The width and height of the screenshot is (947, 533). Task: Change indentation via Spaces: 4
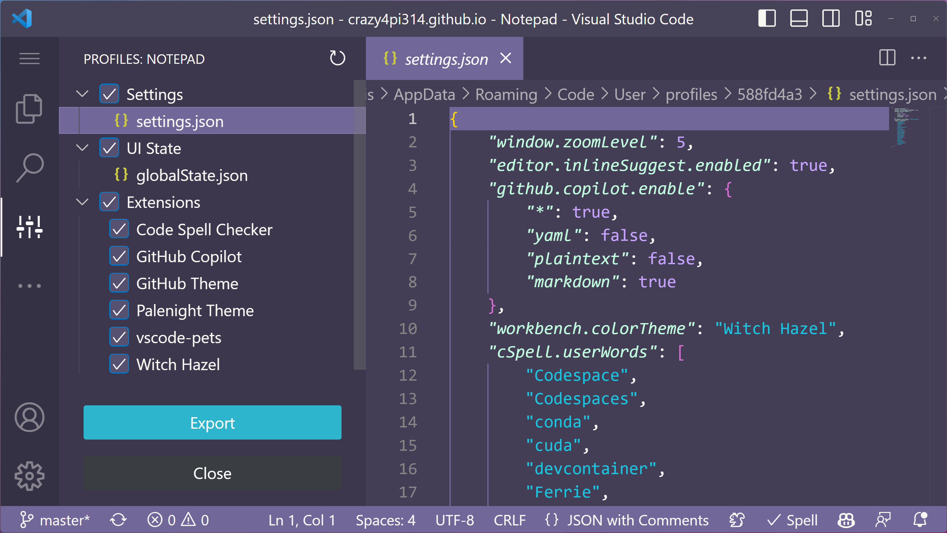(385, 520)
